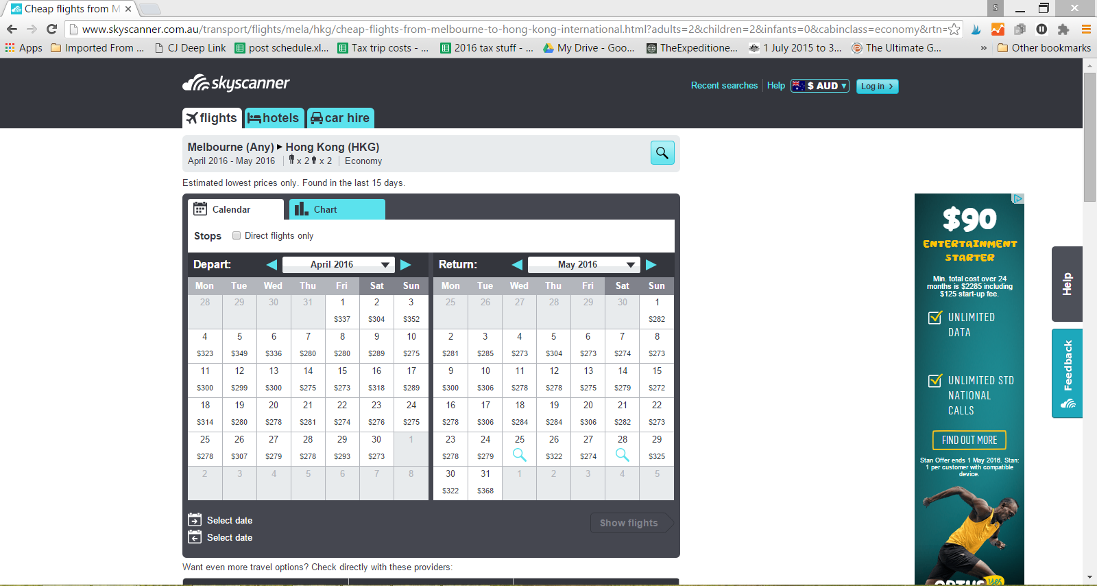Click the magnifier icon on May 25 return

520,455
